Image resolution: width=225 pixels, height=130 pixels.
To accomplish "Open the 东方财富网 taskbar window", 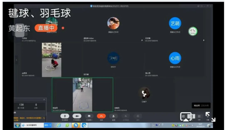I will click(x=32, y=125).
